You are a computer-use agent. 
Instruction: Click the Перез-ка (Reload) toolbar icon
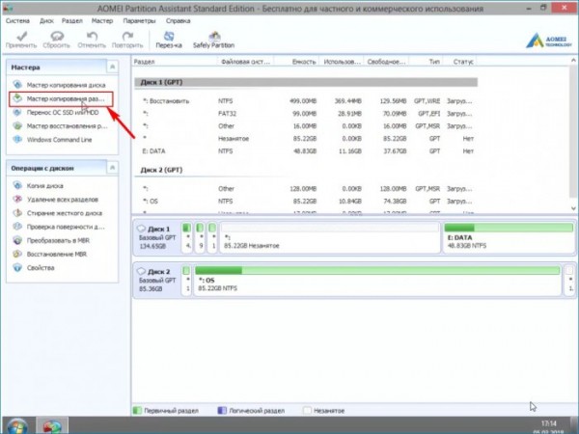[x=169, y=36]
